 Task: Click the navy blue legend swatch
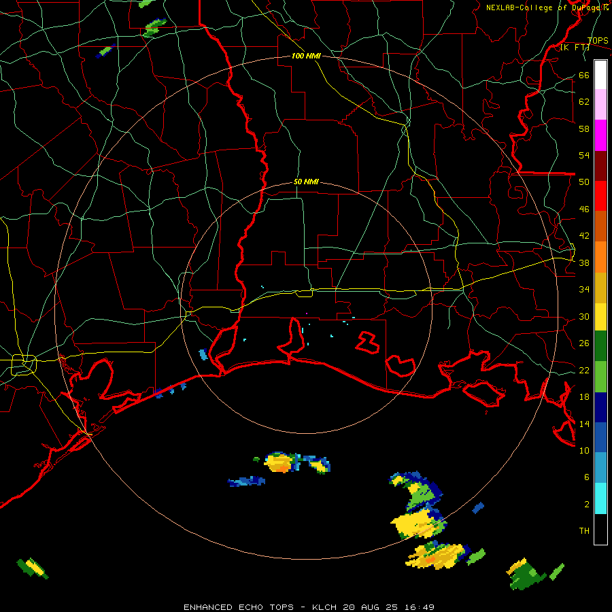600,407
